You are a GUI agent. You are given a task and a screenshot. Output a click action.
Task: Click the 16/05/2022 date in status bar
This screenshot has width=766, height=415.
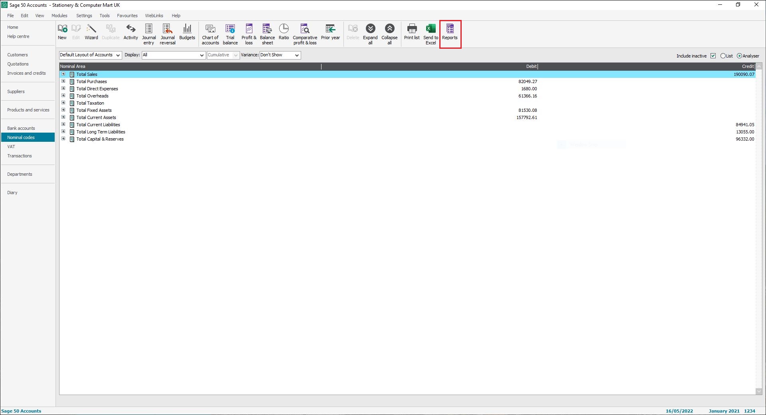tap(679, 411)
